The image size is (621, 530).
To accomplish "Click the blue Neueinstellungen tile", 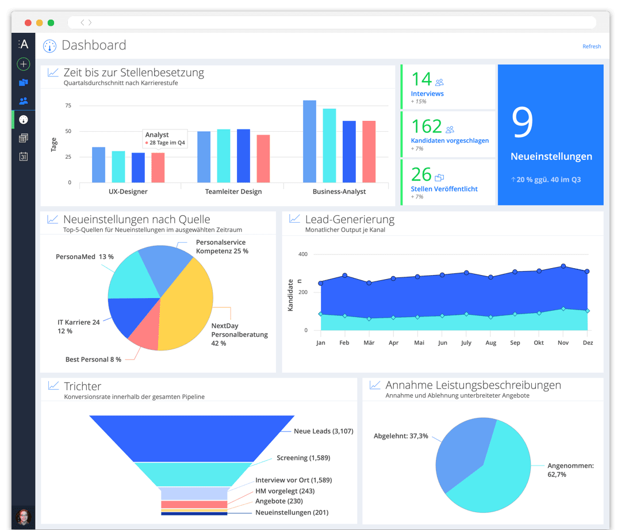I will click(550, 135).
